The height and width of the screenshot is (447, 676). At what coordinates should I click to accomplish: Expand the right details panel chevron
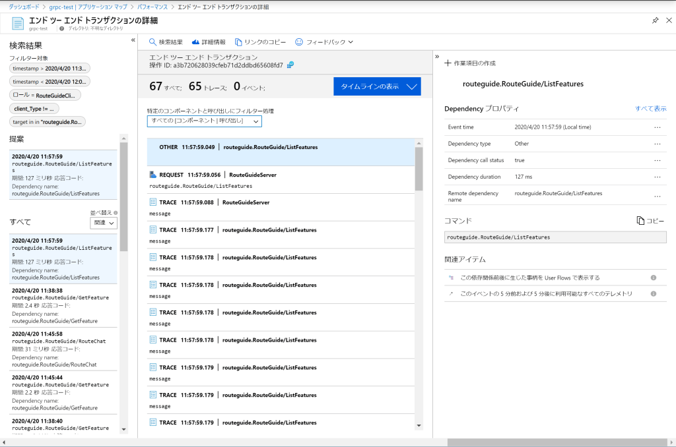click(x=437, y=57)
